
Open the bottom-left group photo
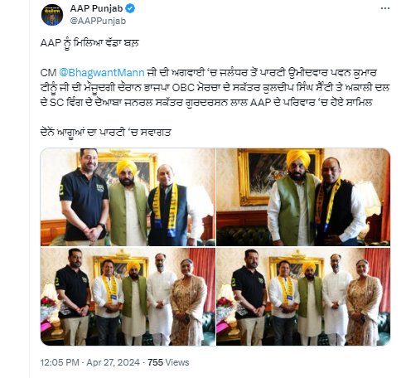tap(128, 297)
